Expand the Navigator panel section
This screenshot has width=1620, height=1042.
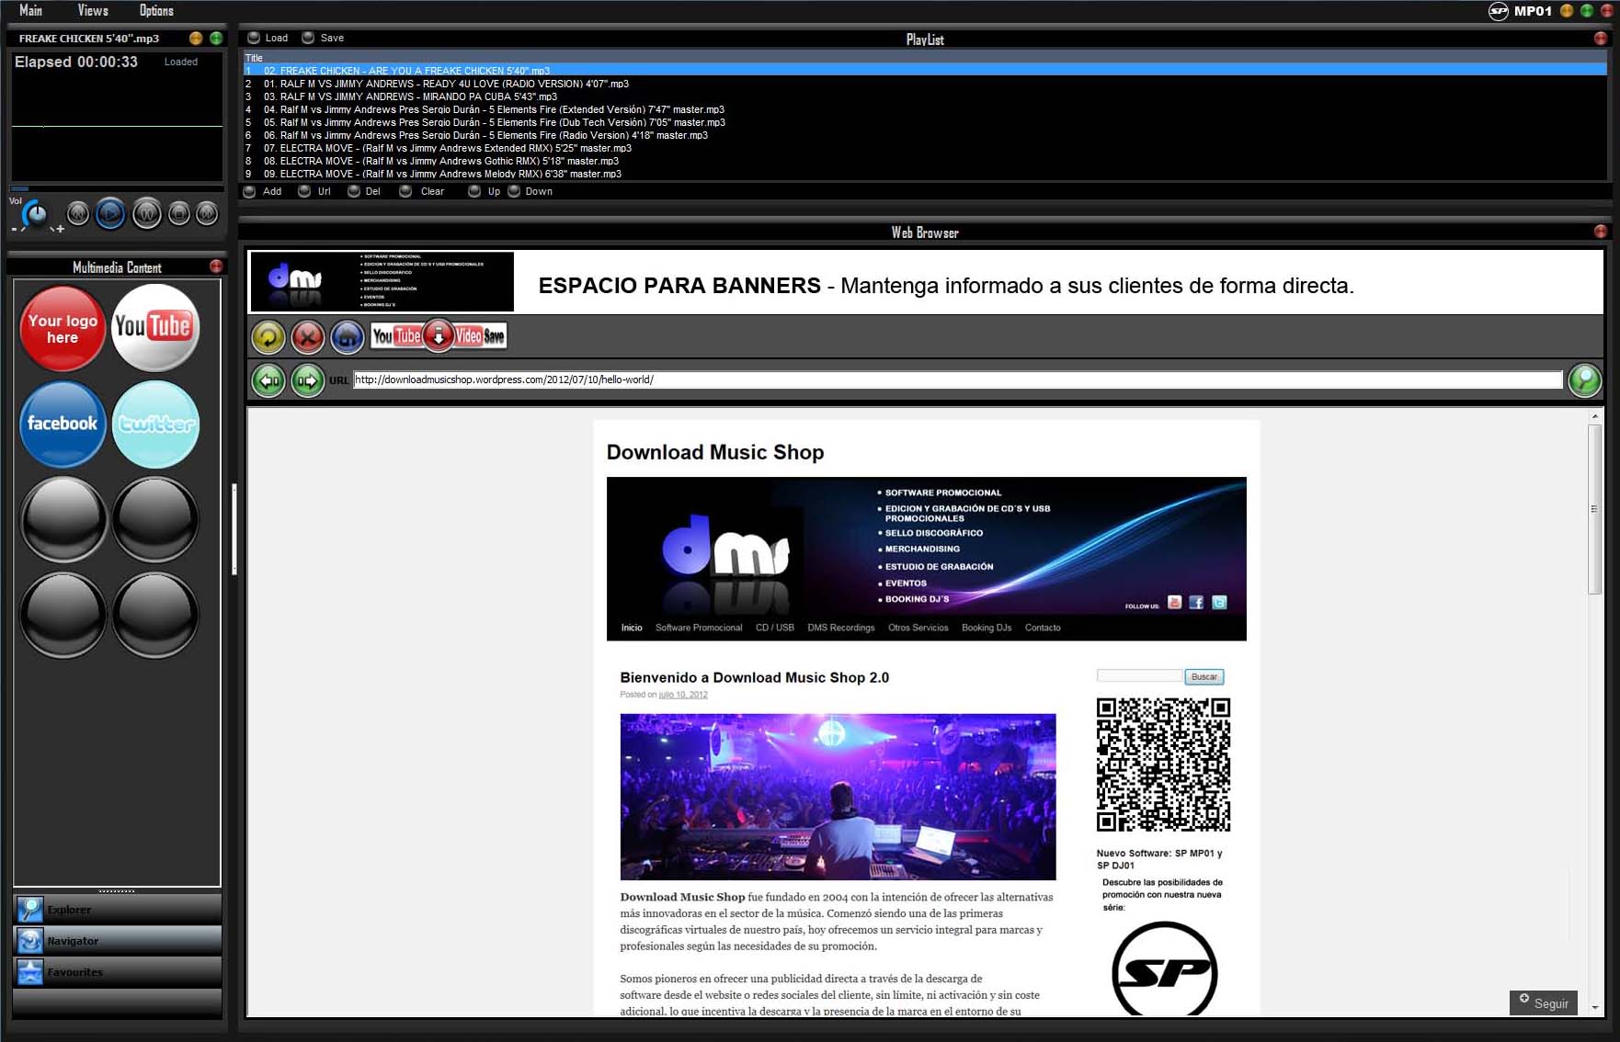pos(117,941)
